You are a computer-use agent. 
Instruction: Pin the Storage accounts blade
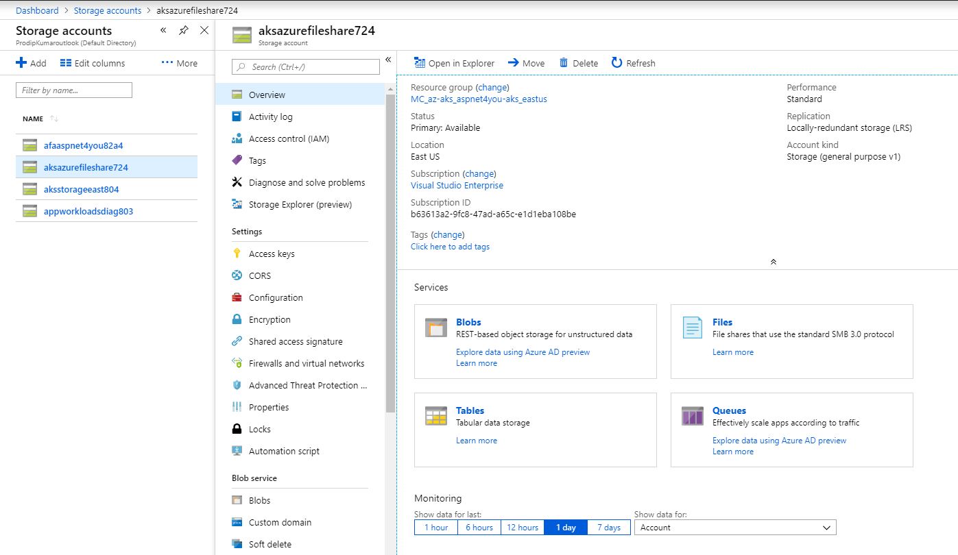[x=183, y=30]
